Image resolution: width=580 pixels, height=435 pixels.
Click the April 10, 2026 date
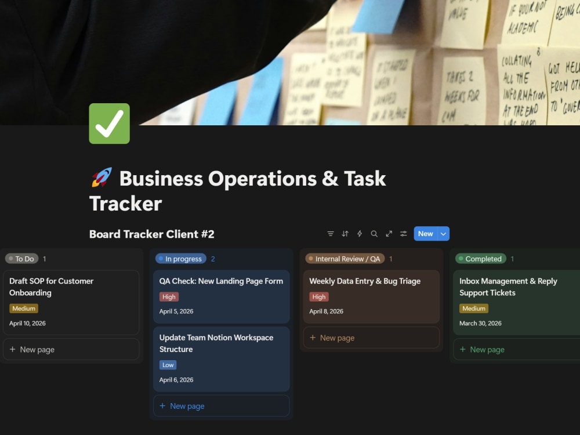pos(27,323)
